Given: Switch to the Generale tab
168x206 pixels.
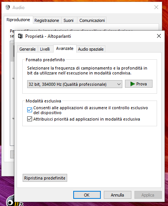Looking at the screenshot, I should (28, 49).
